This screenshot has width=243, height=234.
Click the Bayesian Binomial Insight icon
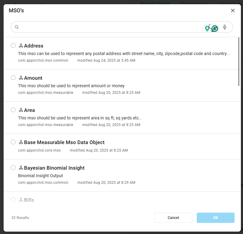point(21,168)
